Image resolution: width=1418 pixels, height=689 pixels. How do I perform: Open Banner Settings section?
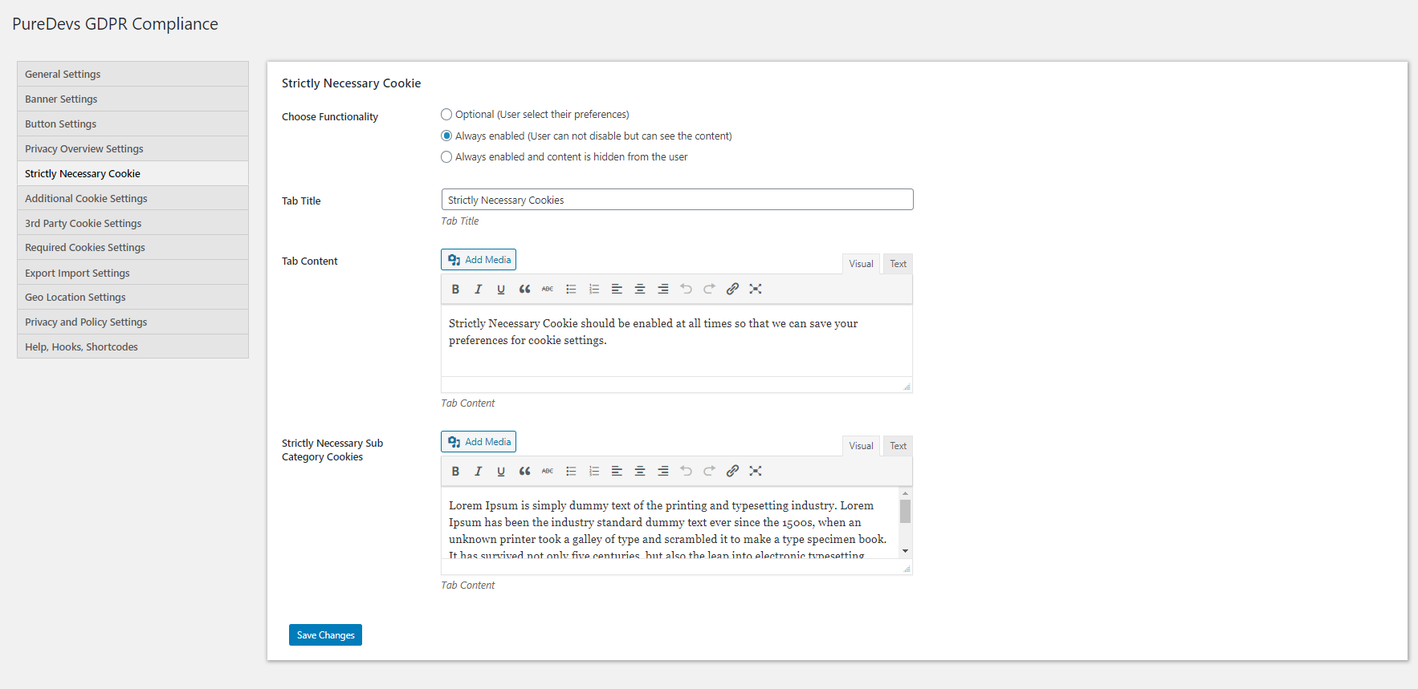[x=61, y=99]
